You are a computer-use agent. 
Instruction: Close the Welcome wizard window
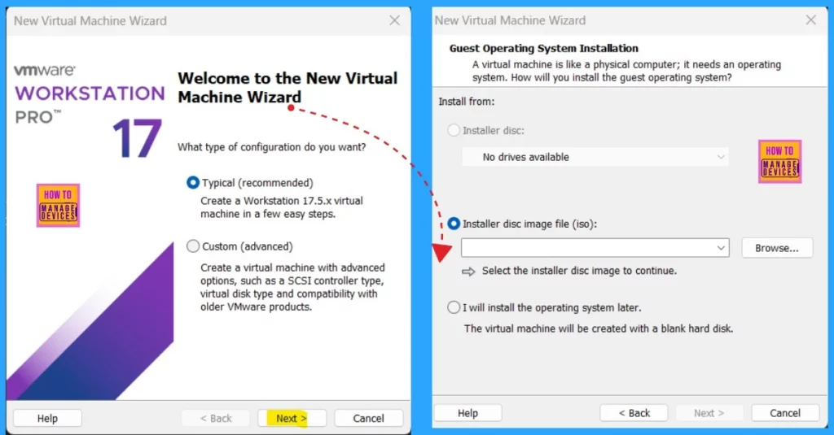(395, 20)
